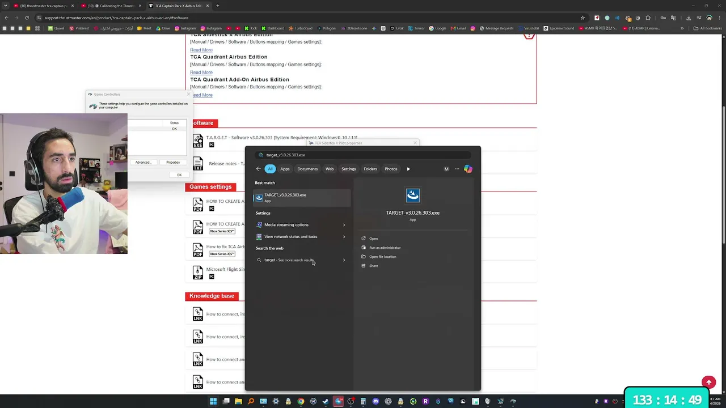Viewport: 726px width, 408px height.
Task: Open the three-dots options in search panel
Action: (x=457, y=169)
